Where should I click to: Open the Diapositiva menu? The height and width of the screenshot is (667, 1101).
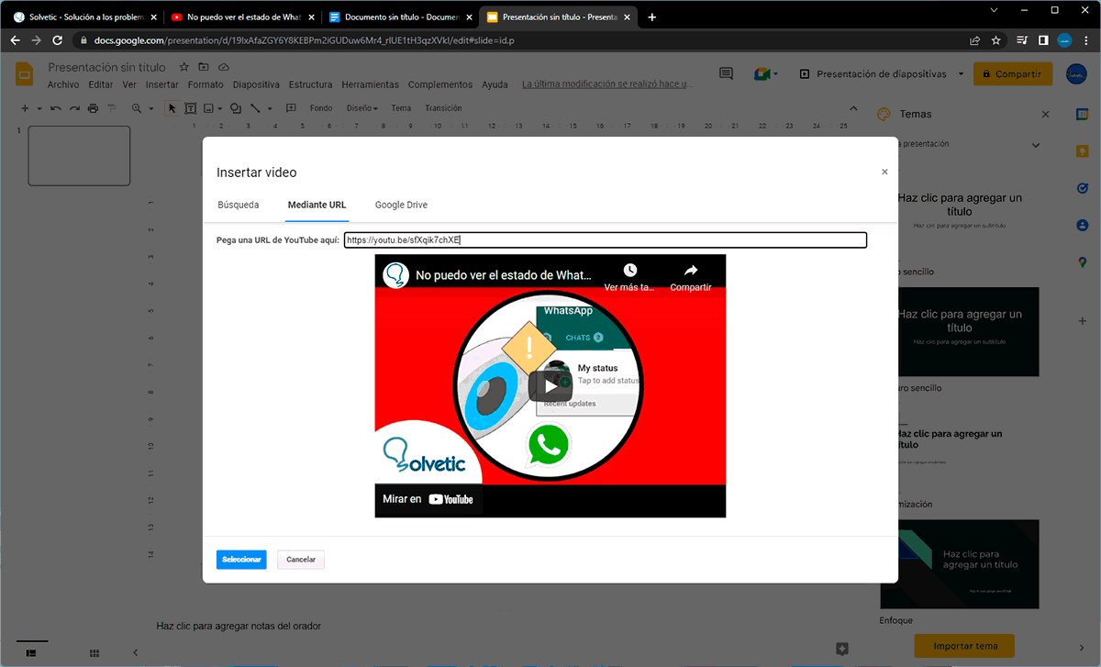coord(256,84)
